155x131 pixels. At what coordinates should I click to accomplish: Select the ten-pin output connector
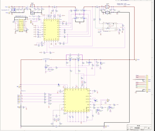147,84
